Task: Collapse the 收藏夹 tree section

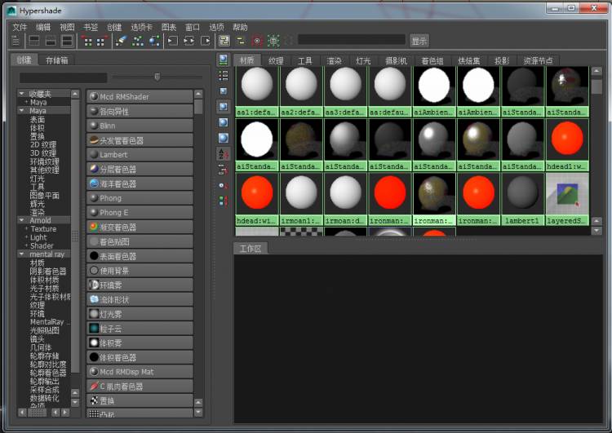Action: pos(22,94)
